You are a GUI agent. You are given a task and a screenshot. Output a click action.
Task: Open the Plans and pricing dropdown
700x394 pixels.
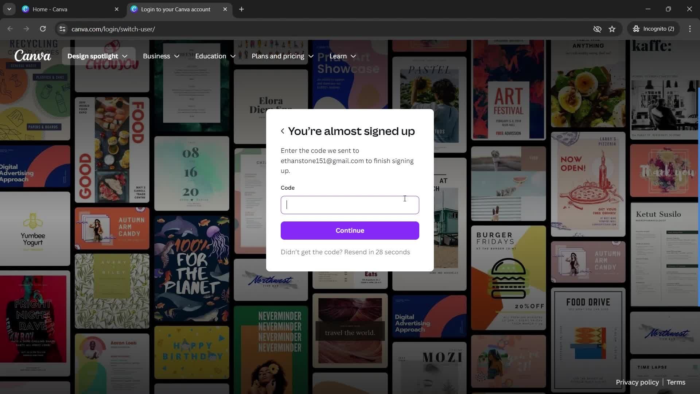pos(283,56)
